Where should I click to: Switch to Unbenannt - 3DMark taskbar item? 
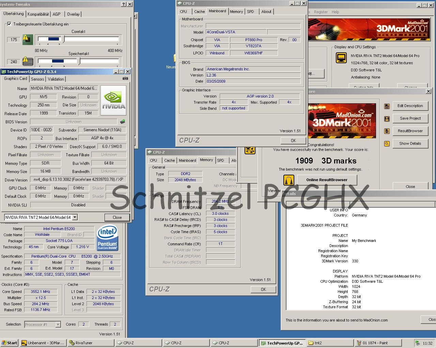[x=43, y=343]
